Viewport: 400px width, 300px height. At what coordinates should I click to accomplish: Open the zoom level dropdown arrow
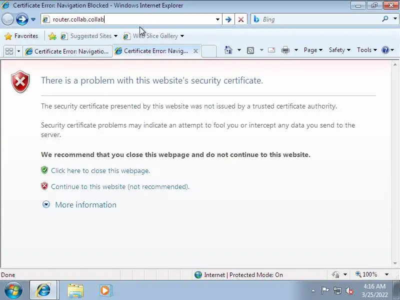pyautogui.click(x=386, y=274)
